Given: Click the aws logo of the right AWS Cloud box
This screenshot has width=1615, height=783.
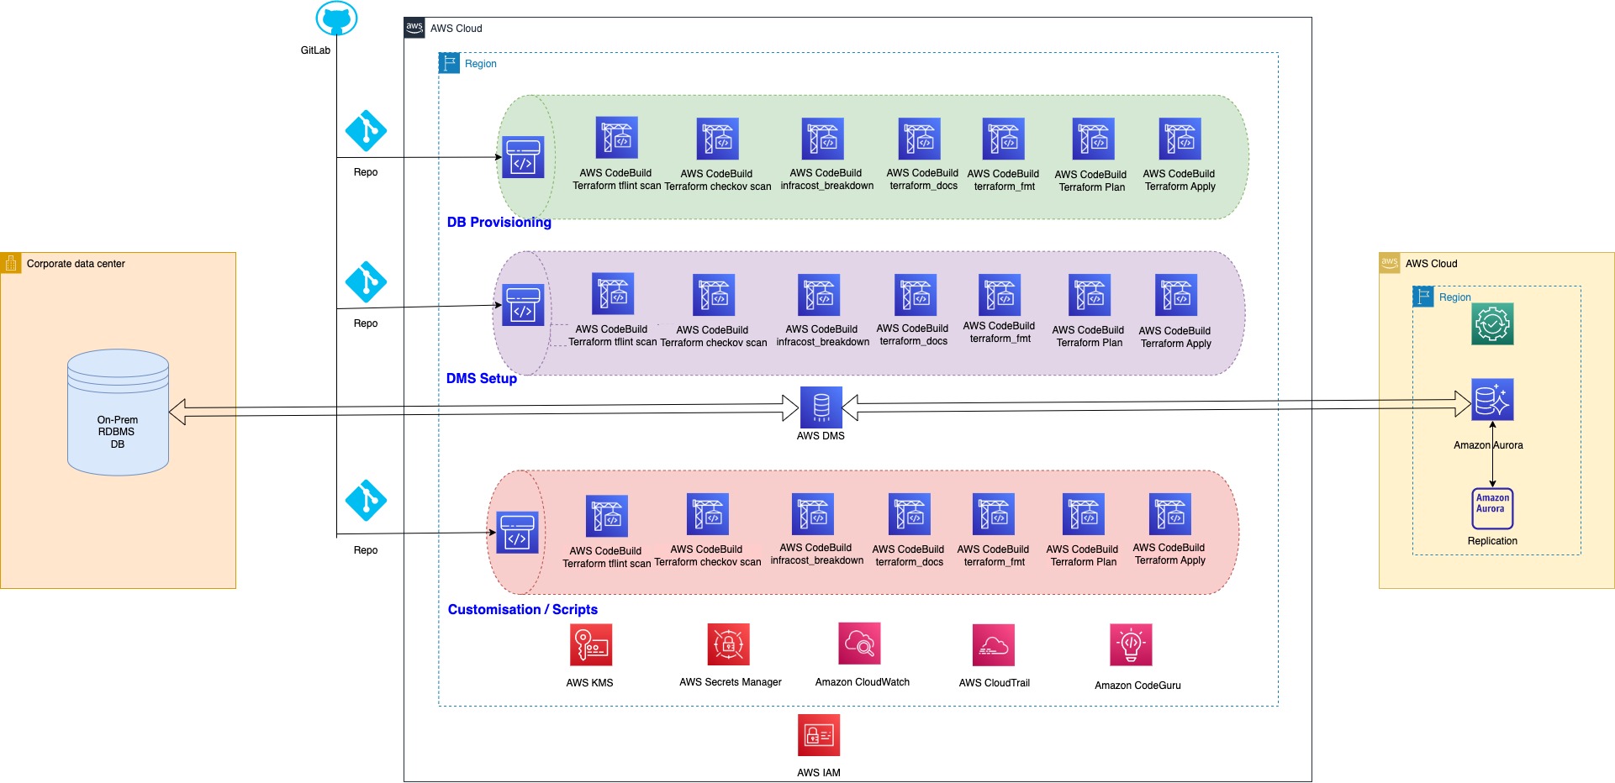Looking at the screenshot, I should 1390,263.
